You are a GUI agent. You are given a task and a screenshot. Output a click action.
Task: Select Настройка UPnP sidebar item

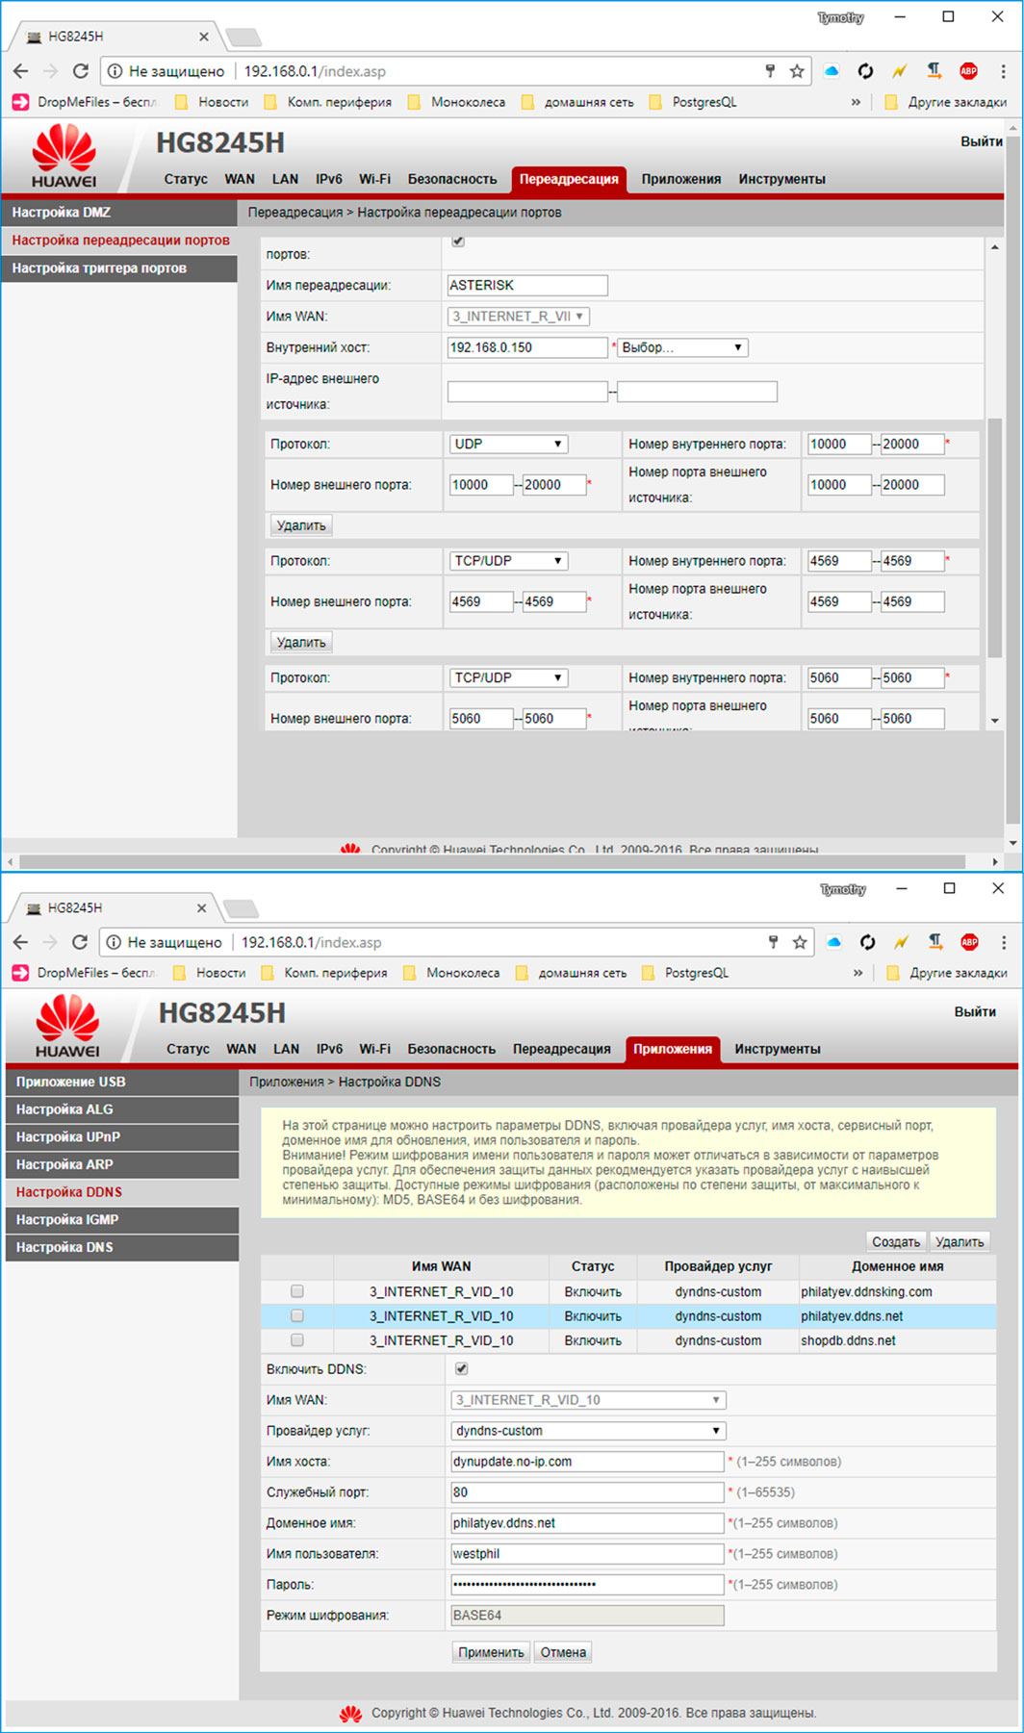click(122, 1136)
